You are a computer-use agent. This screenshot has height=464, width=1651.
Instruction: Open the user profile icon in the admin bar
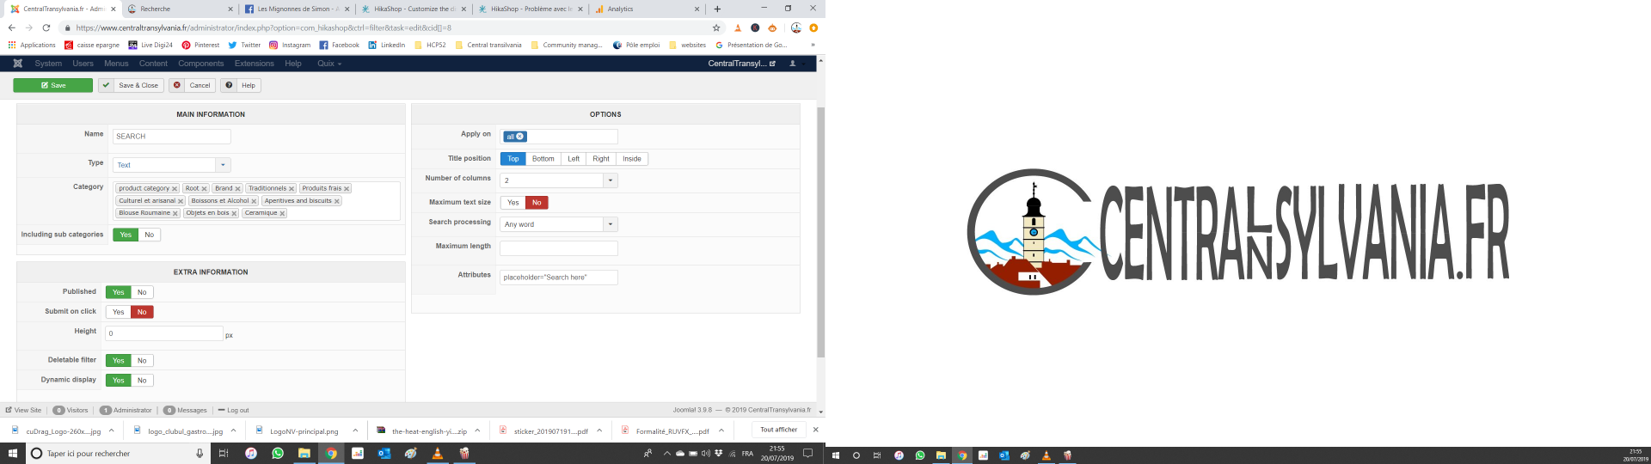point(792,64)
